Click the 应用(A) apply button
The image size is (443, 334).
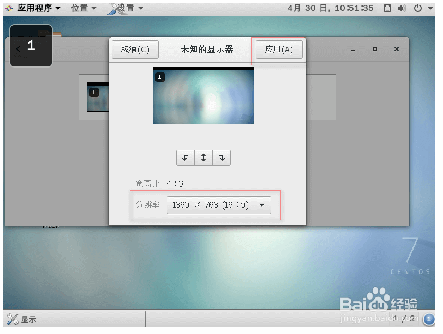pos(279,49)
